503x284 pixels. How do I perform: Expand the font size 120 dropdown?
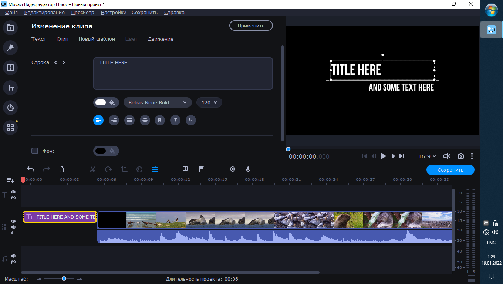(x=209, y=102)
